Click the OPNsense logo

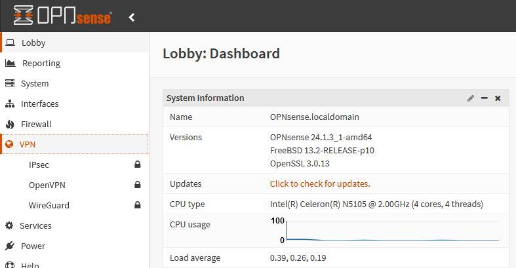pyautogui.click(x=62, y=16)
